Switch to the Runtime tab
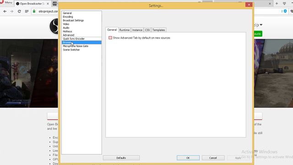 pyautogui.click(x=125, y=30)
